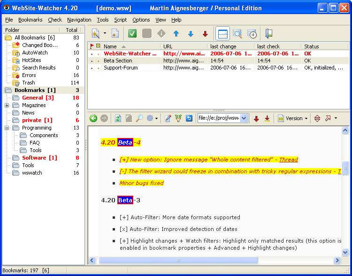
Task: Click the gray browser forward arrow
Action: pyautogui.click(x=104, y=118)
